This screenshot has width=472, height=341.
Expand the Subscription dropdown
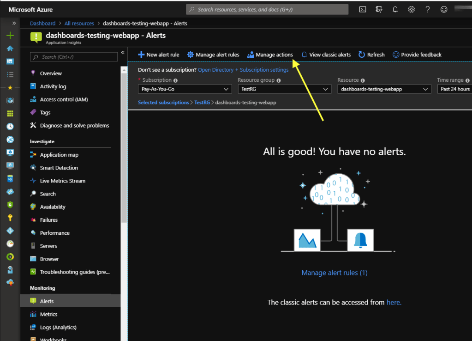click(x=185, y=89)
